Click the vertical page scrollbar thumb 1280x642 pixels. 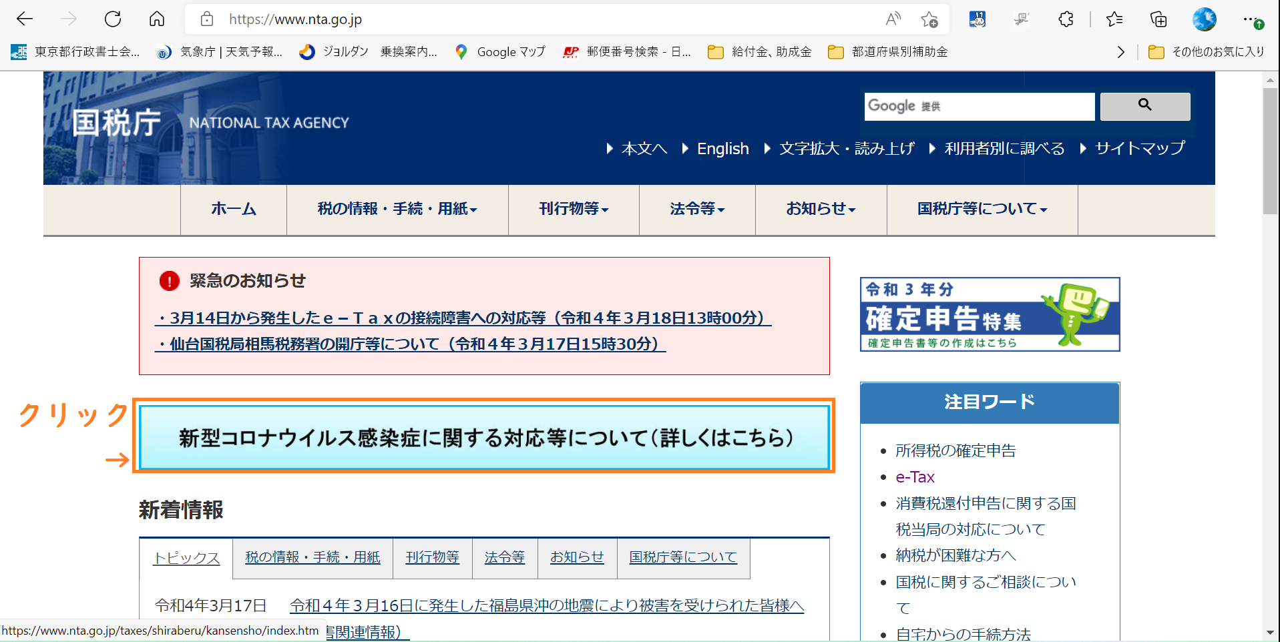pos(1269,150)
